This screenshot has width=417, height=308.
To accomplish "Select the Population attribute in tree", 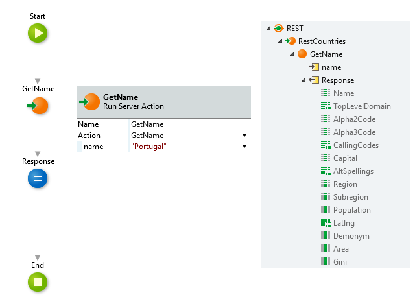I will [x=352, y=210].
